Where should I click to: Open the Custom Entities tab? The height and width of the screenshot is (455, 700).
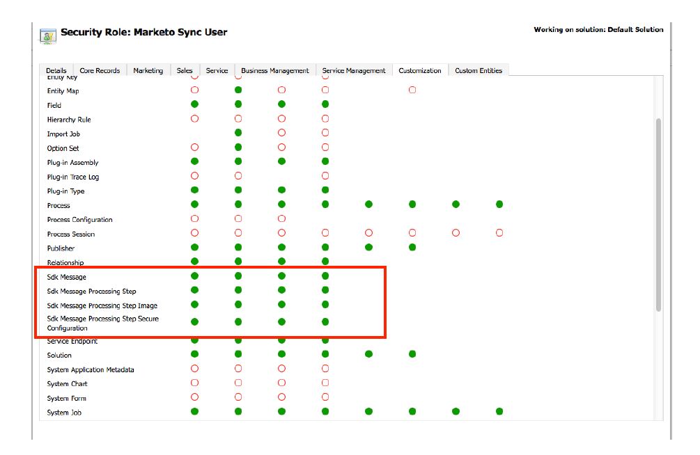point(479,71)
